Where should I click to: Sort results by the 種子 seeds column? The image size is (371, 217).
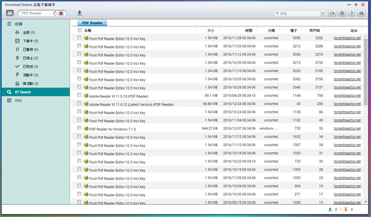pyautogui.click(x=296, y=31)
